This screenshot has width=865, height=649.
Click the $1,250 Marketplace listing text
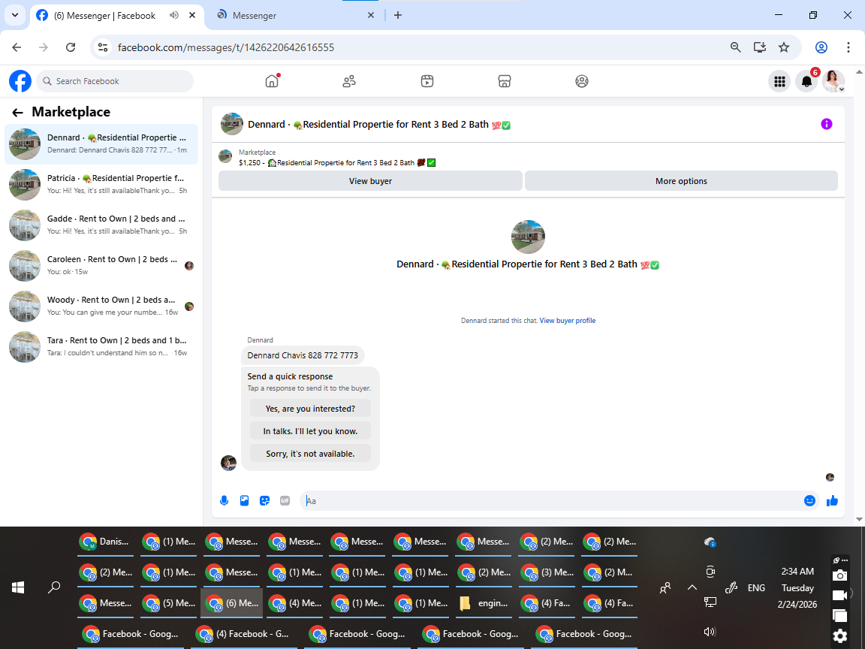click(337, 163)
